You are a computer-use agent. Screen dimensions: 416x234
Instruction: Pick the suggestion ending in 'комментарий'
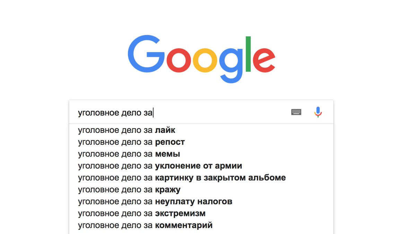point(145,225)
